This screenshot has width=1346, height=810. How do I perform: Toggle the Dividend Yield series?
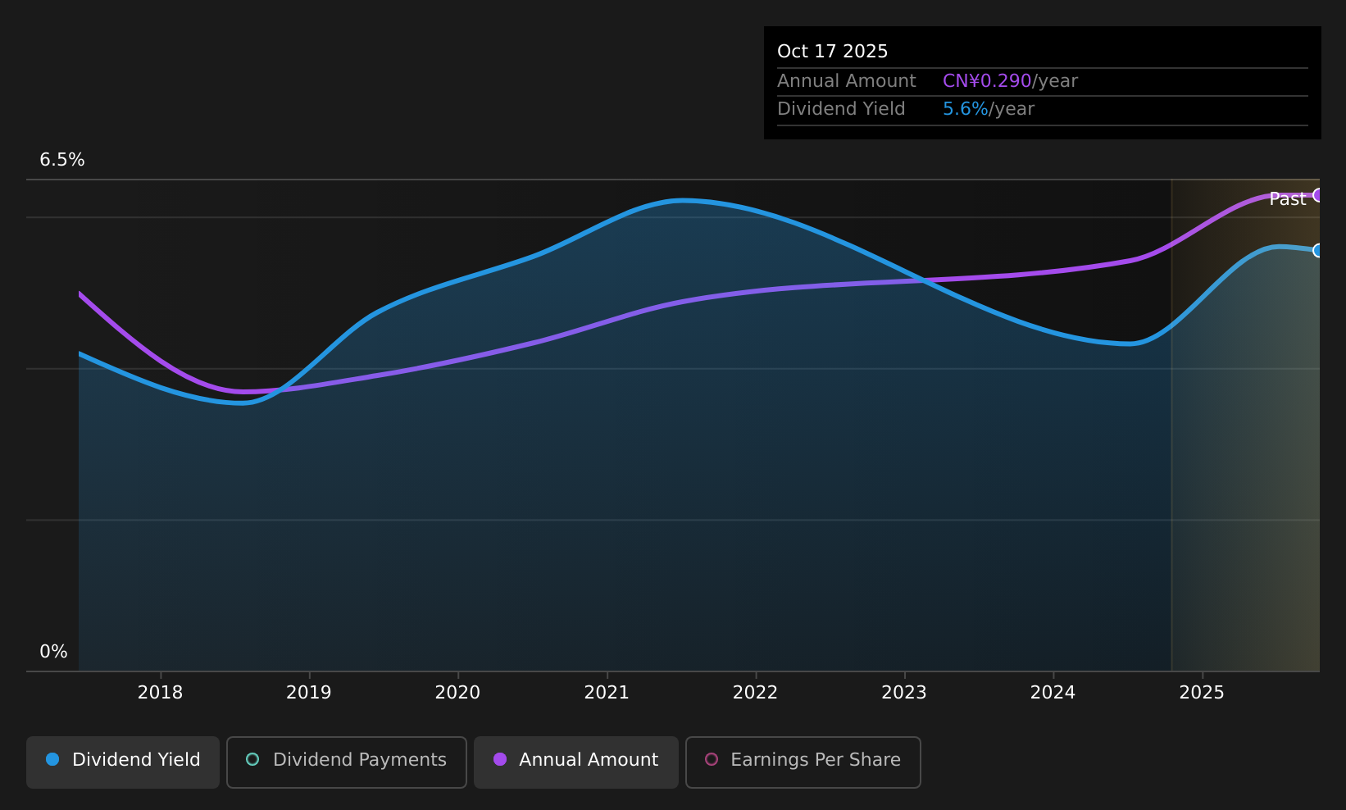point(123,762)
